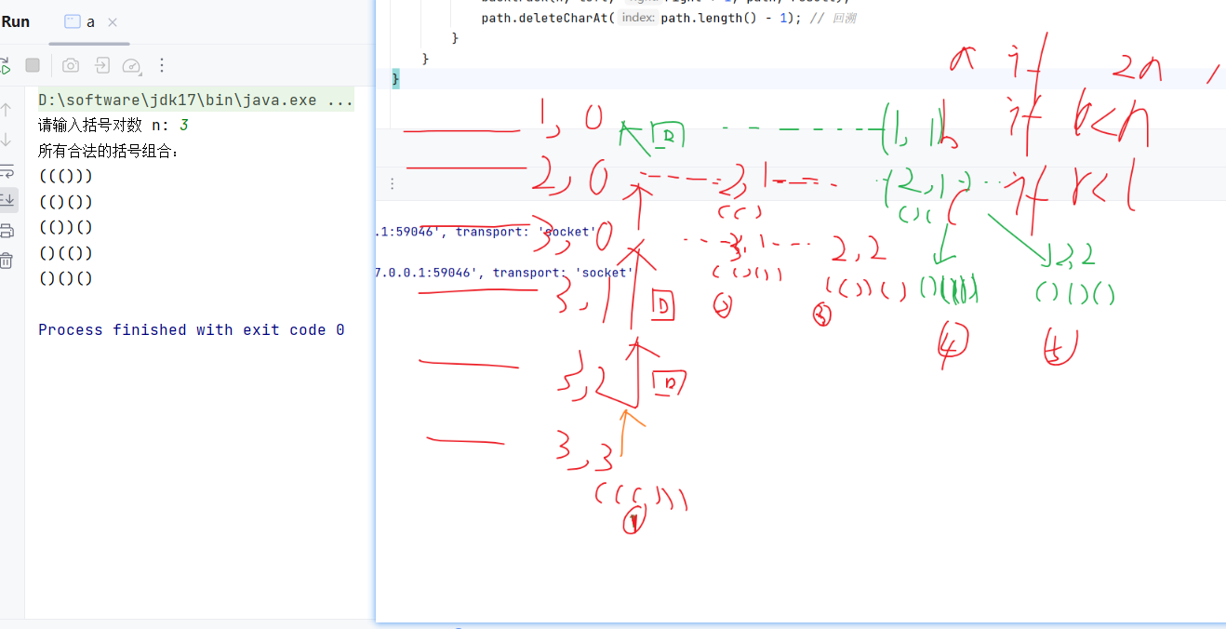This screenshot has height=629, width=1226.
Task: Close the a run tab
Action: click(x=113, y=22)
